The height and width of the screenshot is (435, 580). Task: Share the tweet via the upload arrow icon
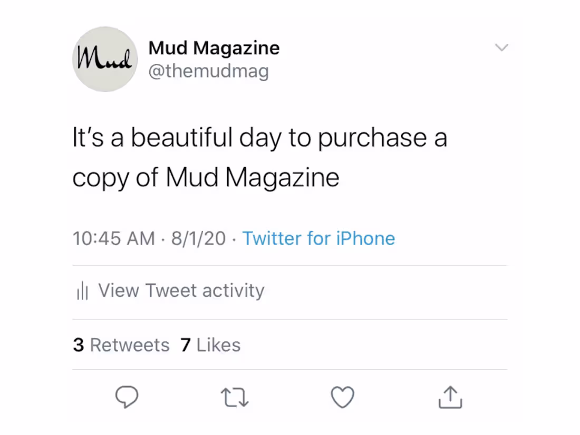[x=450, y=398]
